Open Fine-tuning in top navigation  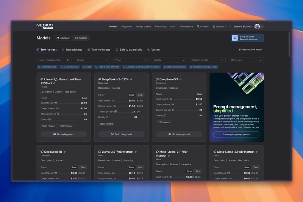pyautogui.click(x=161, y=27)
